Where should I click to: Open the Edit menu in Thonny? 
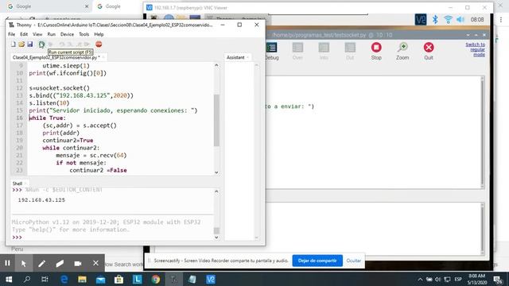[x=24, y=34]
